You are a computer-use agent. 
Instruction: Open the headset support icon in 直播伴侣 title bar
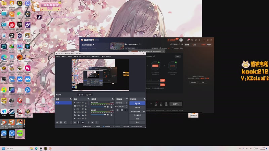click(192, 40)
